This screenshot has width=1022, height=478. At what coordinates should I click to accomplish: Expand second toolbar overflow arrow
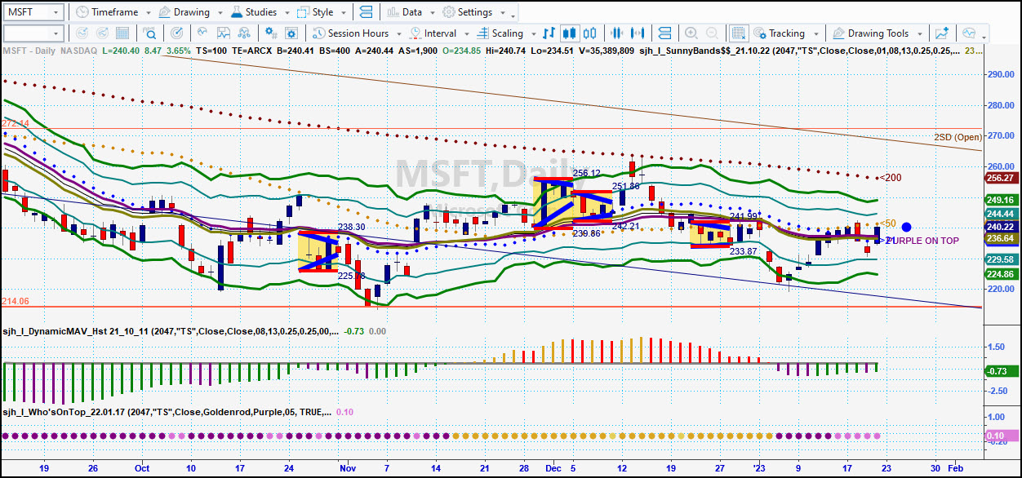(x=985, y=36)
